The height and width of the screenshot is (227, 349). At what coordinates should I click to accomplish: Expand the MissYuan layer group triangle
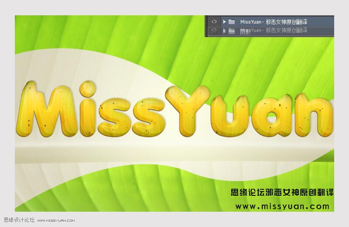[x=224, y=21]
